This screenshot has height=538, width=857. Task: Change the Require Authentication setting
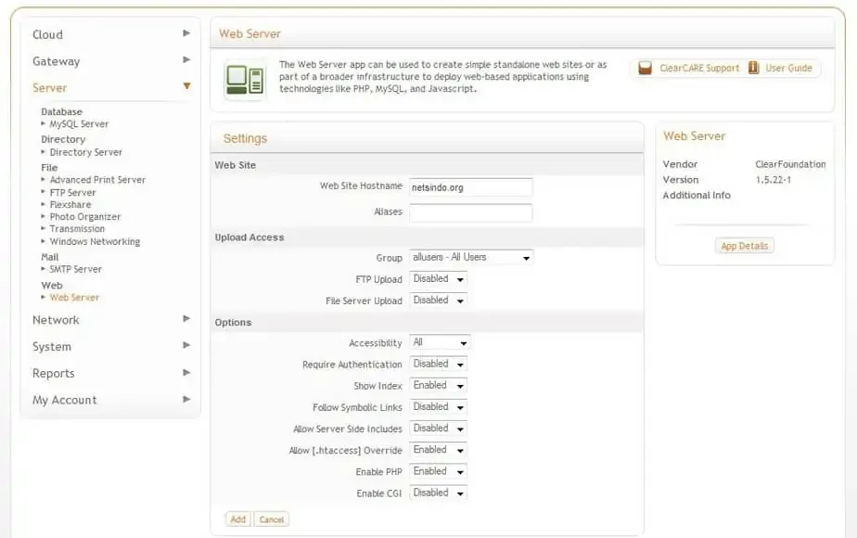coord(438,365)
